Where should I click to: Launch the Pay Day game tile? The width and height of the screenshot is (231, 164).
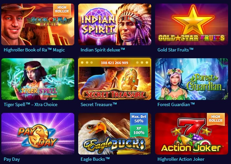[x=38, y=134]
